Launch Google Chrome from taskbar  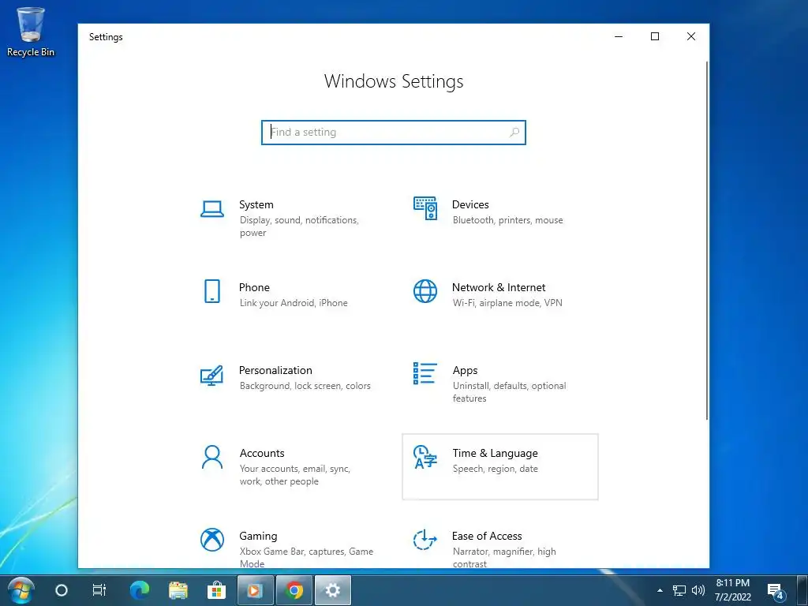pos(294,590)
